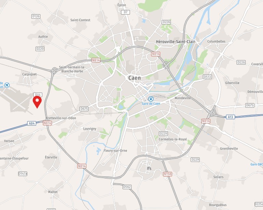
Task: Click the Gare de Caen text label
Action: pos(151,104)
